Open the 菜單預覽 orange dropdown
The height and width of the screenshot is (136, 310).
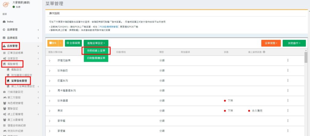click(x=271, y=43)
